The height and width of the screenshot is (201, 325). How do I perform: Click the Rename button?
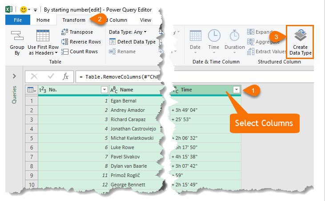click(122, 51)
